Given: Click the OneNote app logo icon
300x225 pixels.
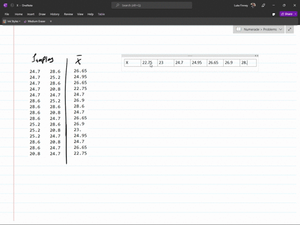Looking at the screenshot, I should 6,6.
